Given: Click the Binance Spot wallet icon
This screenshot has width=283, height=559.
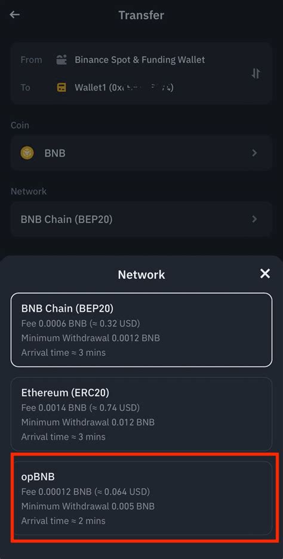Looking at the screenshot, I should point(61,60).
